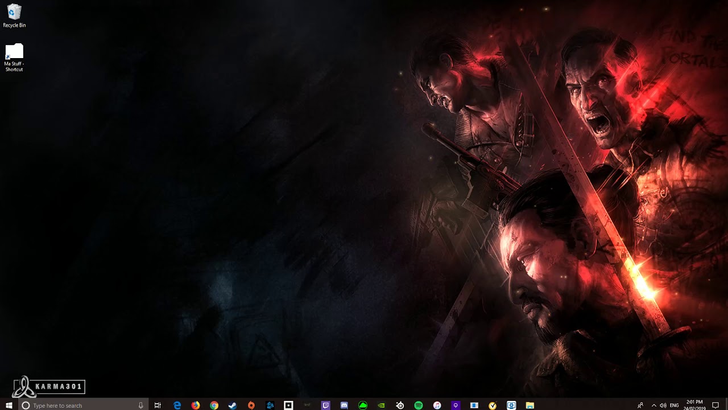Open the volume control in system tray
Screen dimensions: 728x410
[x=663, y=405]
